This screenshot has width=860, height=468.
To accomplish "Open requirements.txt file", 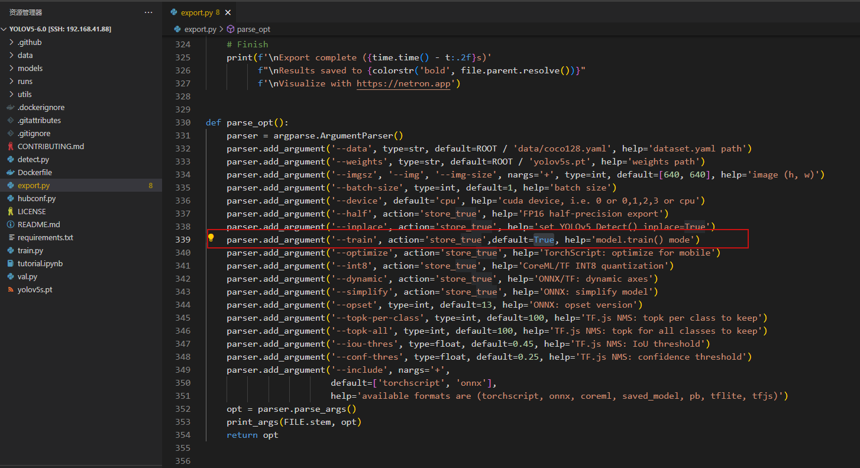I will coord(81,237).
